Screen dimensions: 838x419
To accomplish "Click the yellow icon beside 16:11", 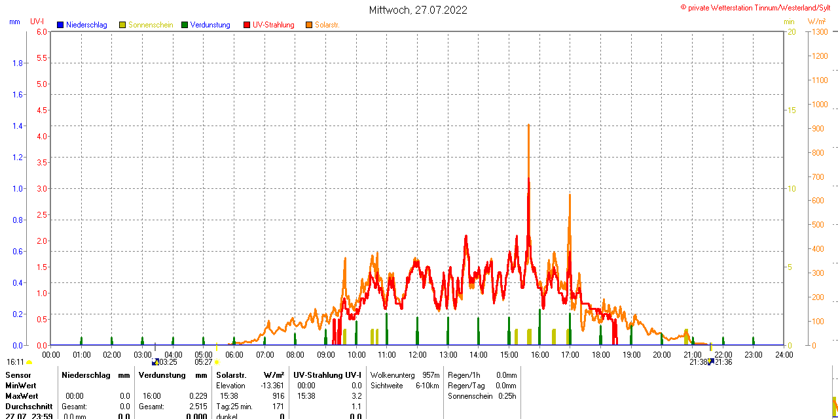I will coord(29,362).
